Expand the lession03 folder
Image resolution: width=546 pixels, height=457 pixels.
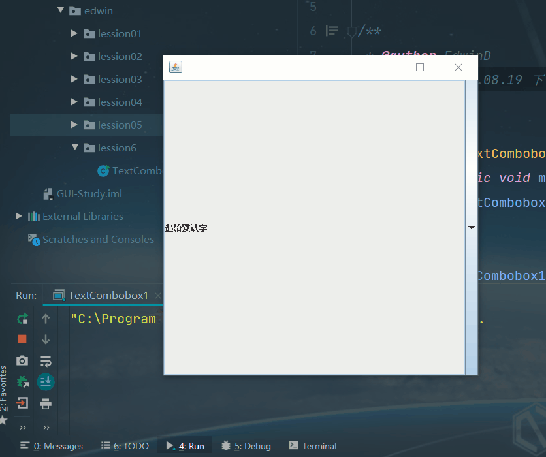click(x=74, y=79)
